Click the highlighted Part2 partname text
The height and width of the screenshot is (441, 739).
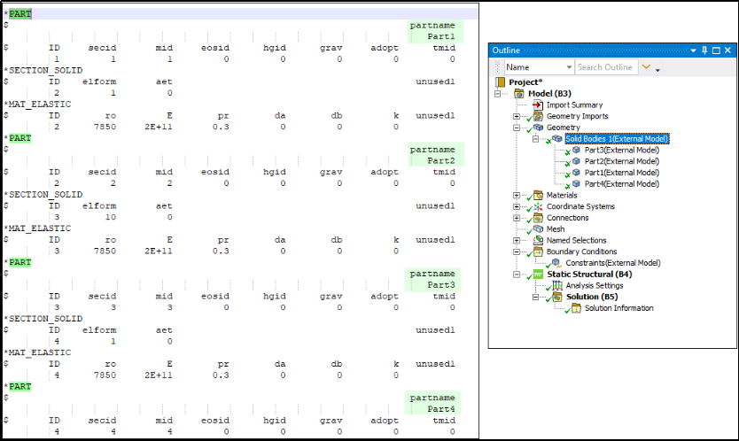[x=441, y=160]
